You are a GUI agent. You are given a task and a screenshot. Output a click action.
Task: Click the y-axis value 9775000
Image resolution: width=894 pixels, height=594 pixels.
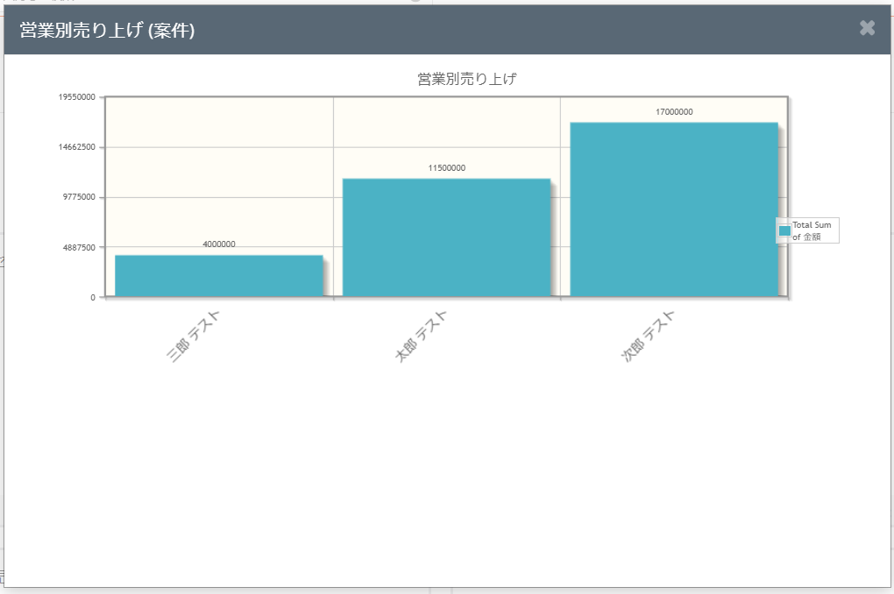click(x=79, y=197)
